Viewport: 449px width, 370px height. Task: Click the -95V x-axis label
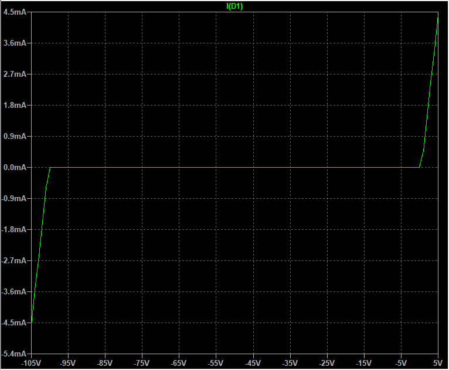pyautogui.click(x=68, y=363)
